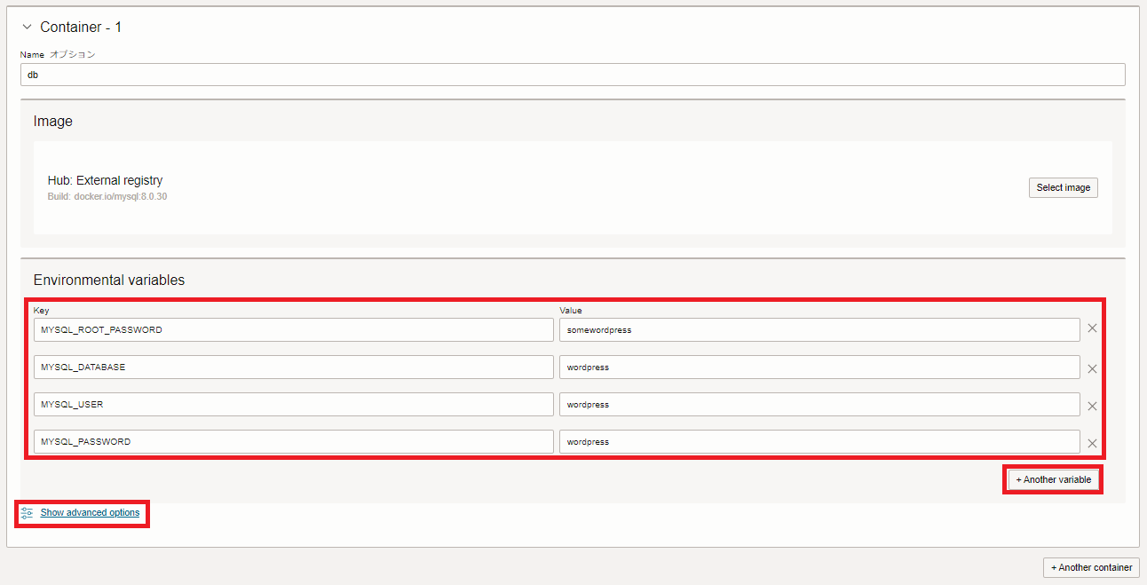Click the MYSQL_USER key field
This screenshot has width=1147, height=585.
click(x=293, y=404)
